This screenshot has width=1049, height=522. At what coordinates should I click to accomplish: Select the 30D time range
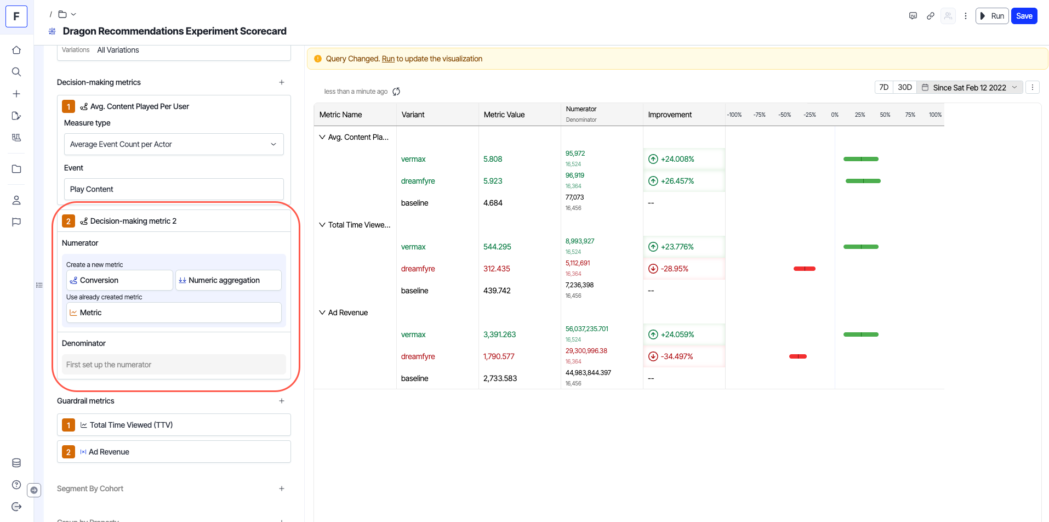click(905, 87)
